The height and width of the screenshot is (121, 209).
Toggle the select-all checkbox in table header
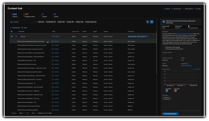tap(11, 31)
